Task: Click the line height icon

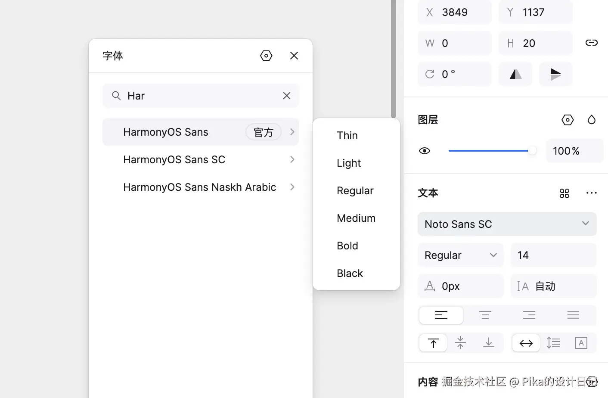Action: click(x=523, y=286)
